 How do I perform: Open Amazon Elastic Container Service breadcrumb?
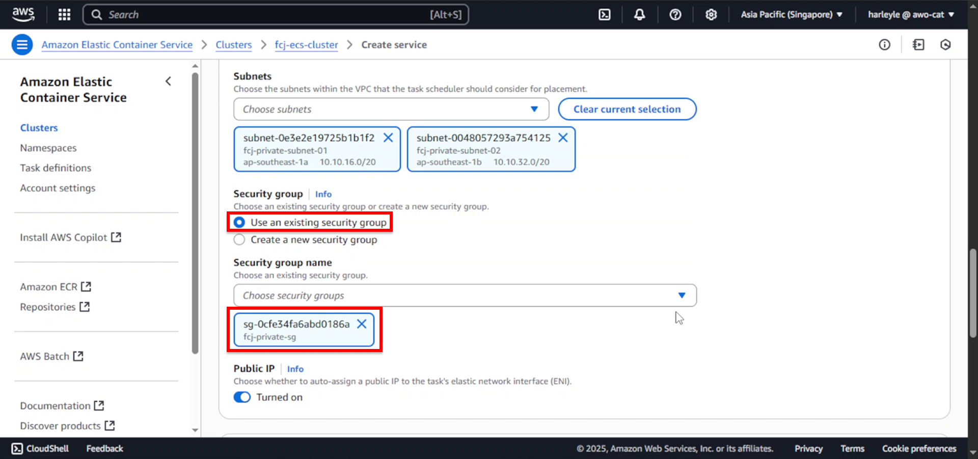point(117,45)
